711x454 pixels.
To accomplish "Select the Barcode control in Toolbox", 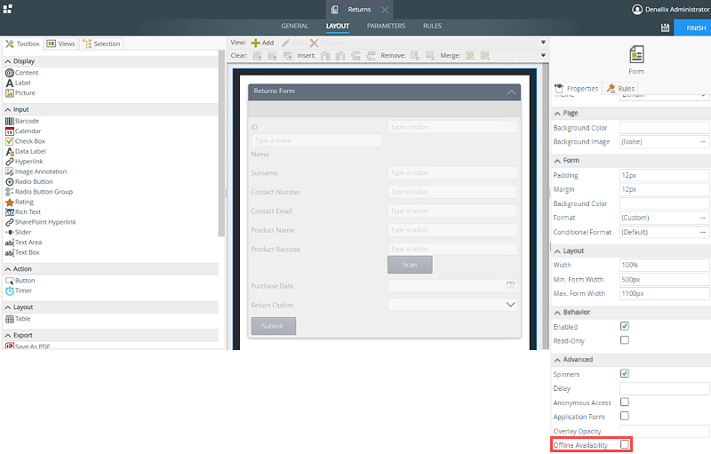I will pos(27,121).
